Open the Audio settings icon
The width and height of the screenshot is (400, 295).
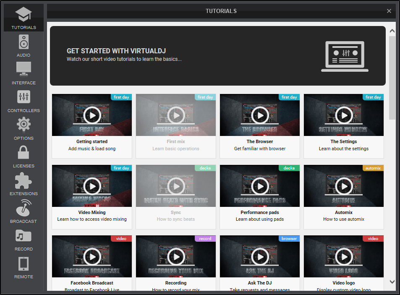(24, 42)
